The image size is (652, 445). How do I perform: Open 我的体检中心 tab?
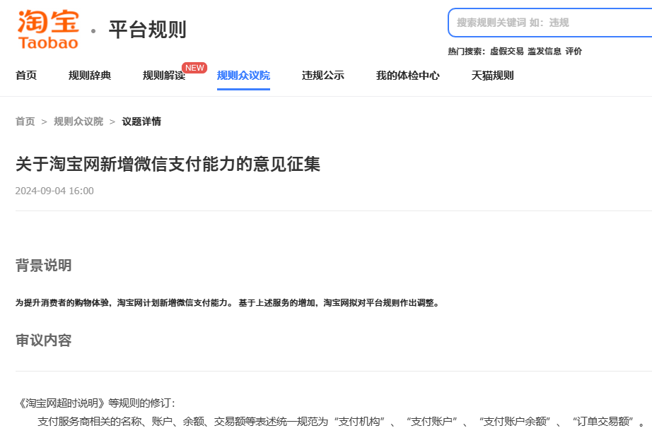pyautogui.click(x=408, y=76)
